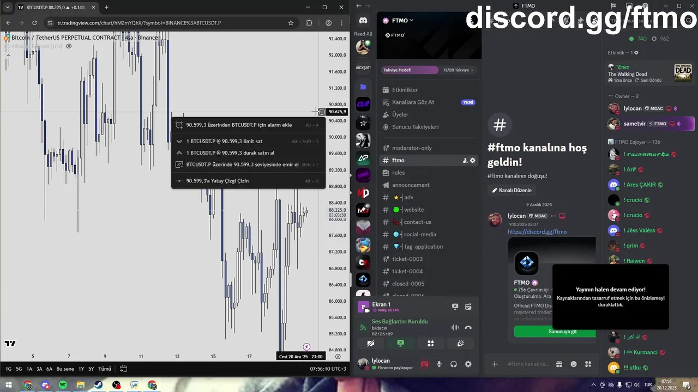Open Sunucu Takviyeleri
This screenshot has width=698, height=392.
[x=429, y=127]
